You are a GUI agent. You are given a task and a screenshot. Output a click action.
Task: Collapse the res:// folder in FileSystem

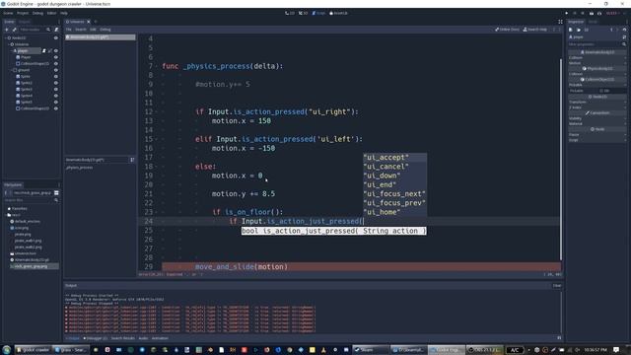[6, 215]
